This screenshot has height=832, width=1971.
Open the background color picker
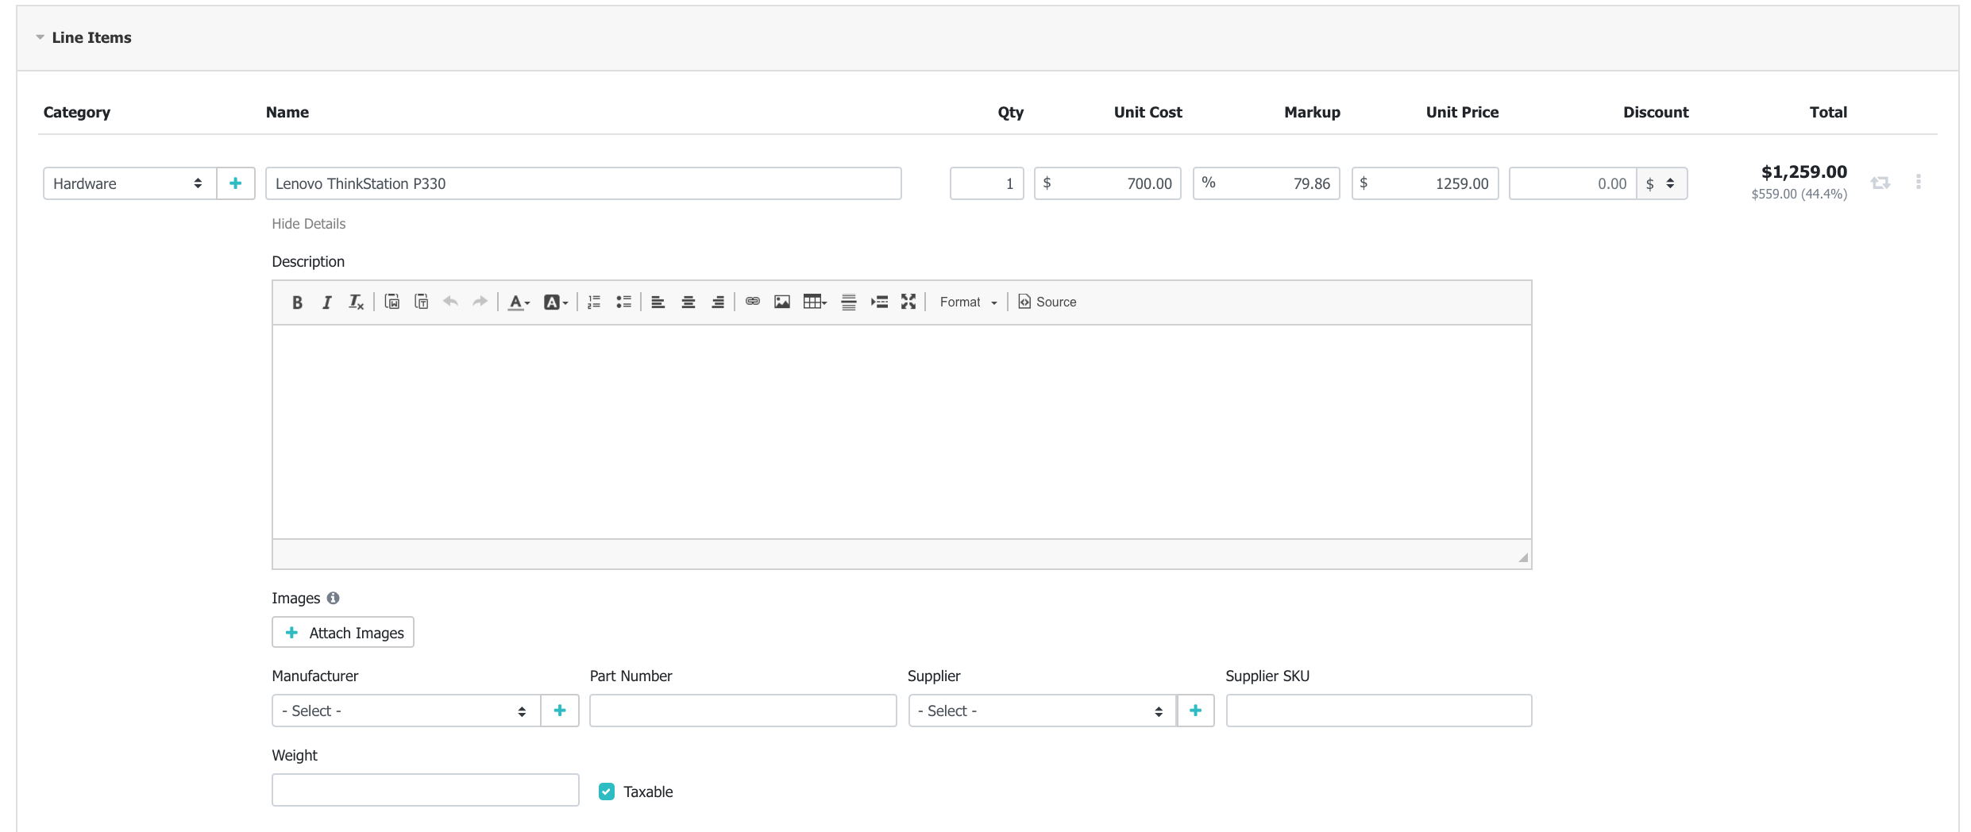[x=556, y=302]
